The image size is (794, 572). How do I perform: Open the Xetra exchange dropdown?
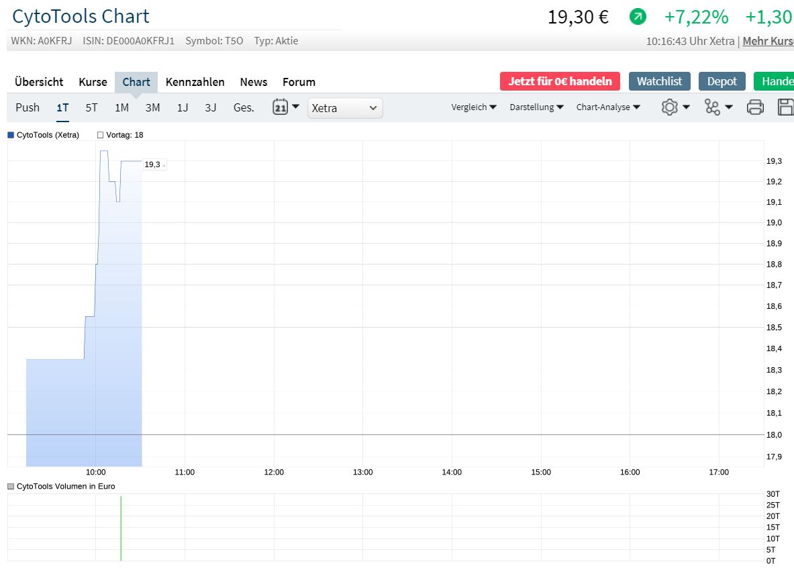coord(345,108)
